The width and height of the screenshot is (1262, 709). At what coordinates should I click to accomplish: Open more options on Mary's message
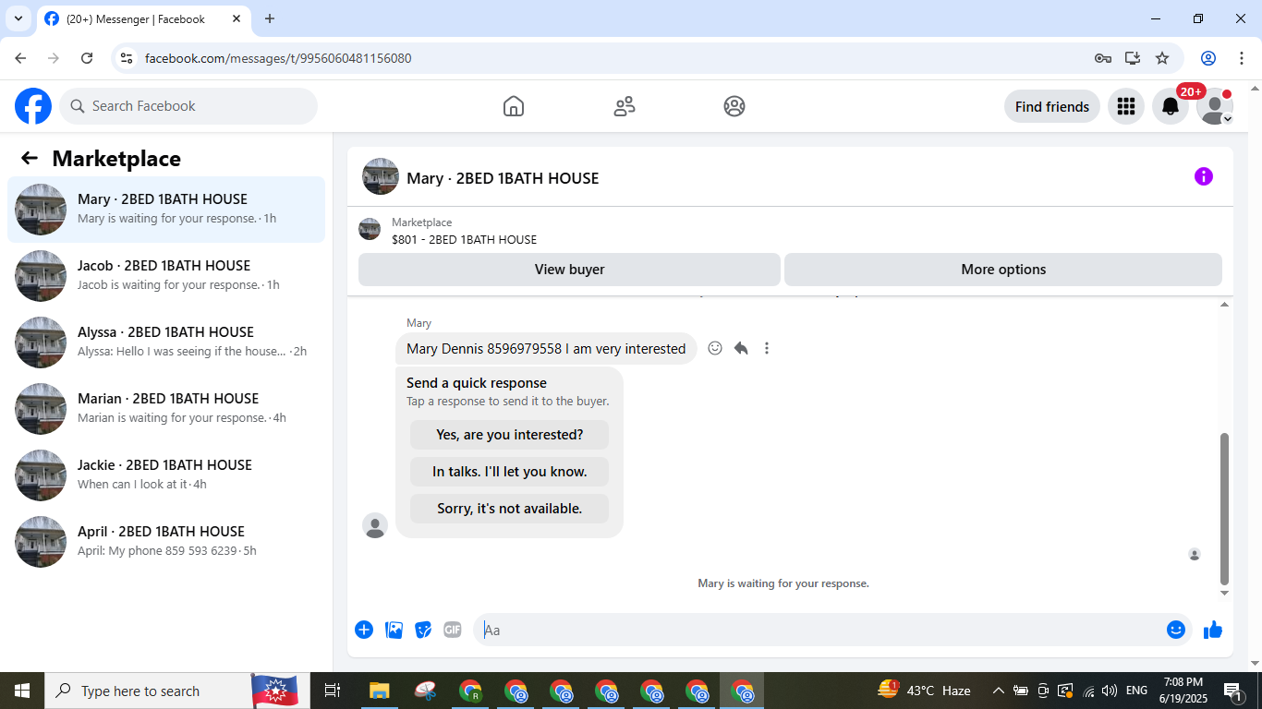(x=767, y=348)
